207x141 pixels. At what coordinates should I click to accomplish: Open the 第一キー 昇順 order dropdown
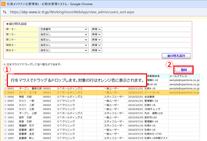96,29
